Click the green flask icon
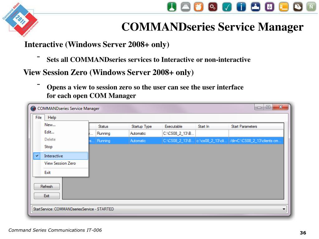The height and width of the screenshot is (239, 319). (172, 7)
